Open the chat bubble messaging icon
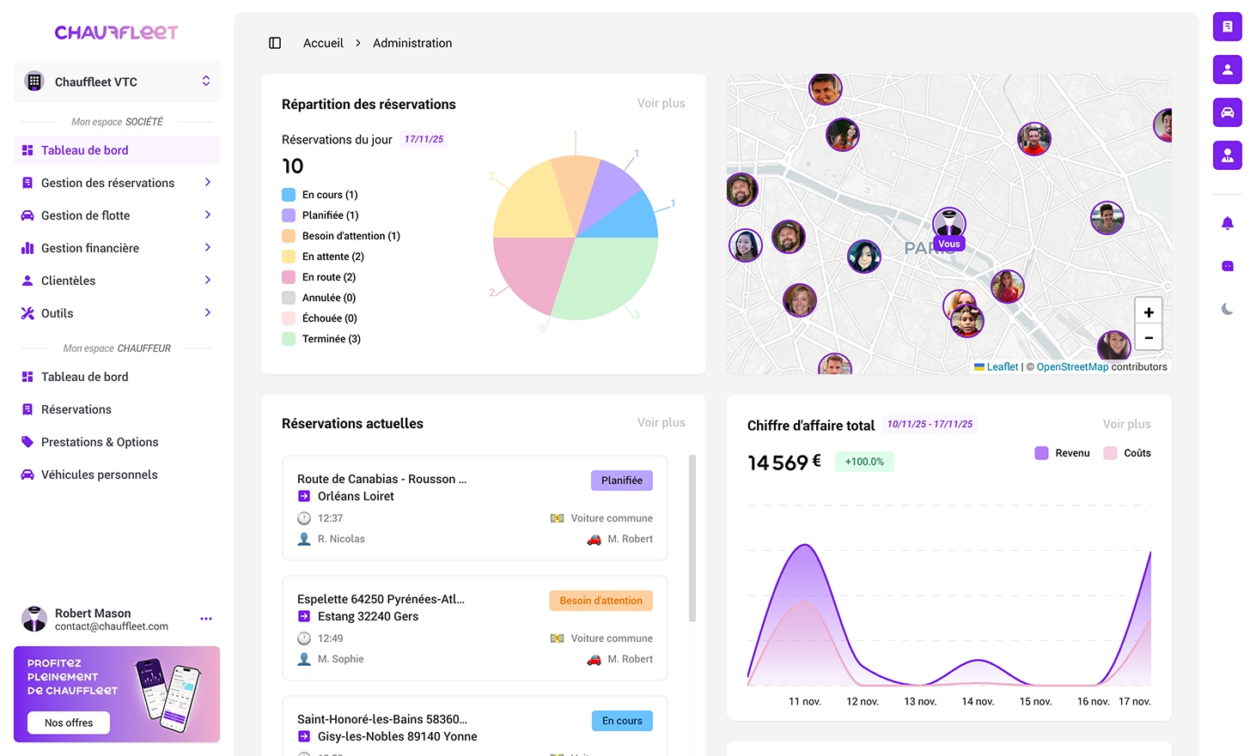 click(x=1228, y=266)
